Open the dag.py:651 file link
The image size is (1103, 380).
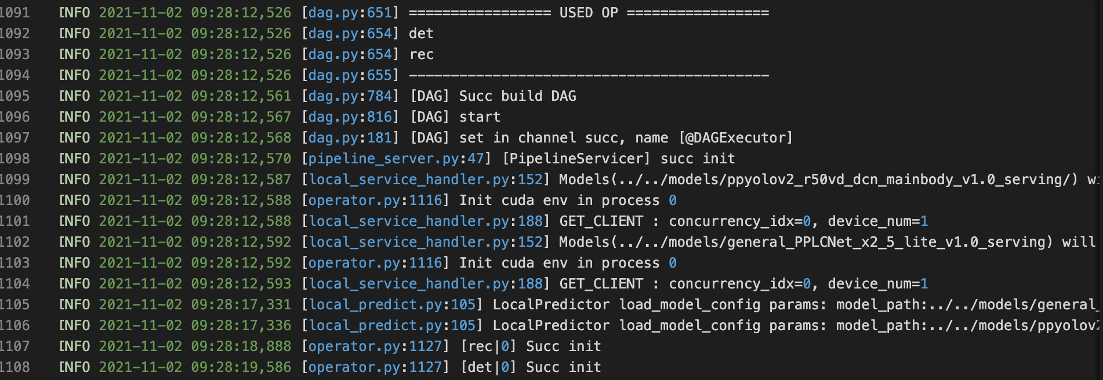[x=350, y=13]
